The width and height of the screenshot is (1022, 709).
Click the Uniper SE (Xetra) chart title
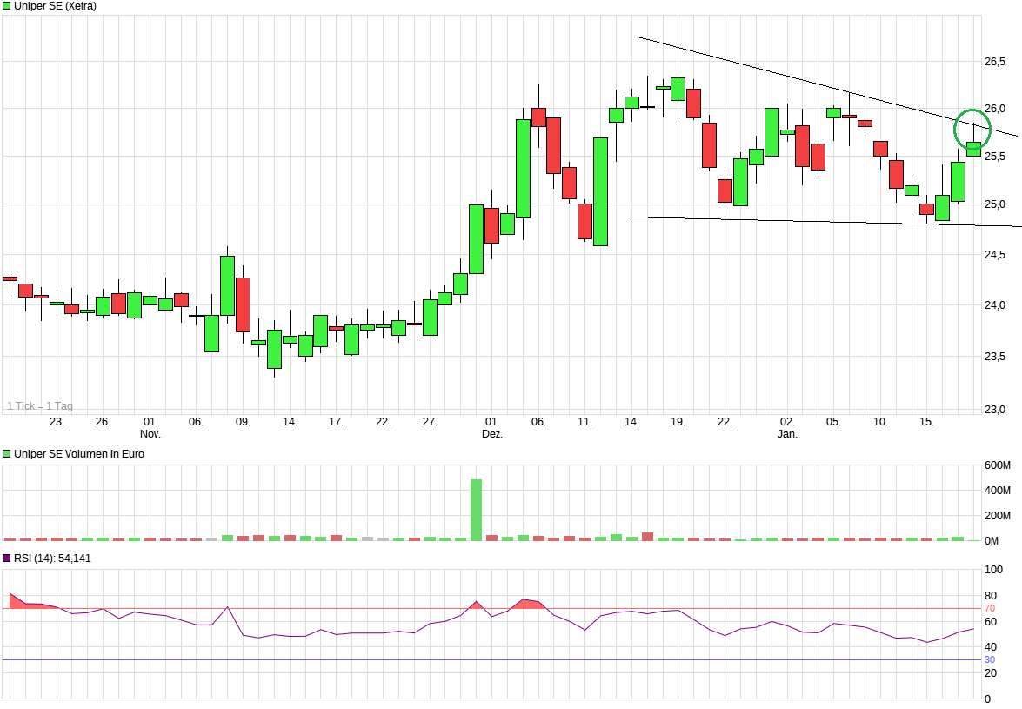(x=55, y=6)
